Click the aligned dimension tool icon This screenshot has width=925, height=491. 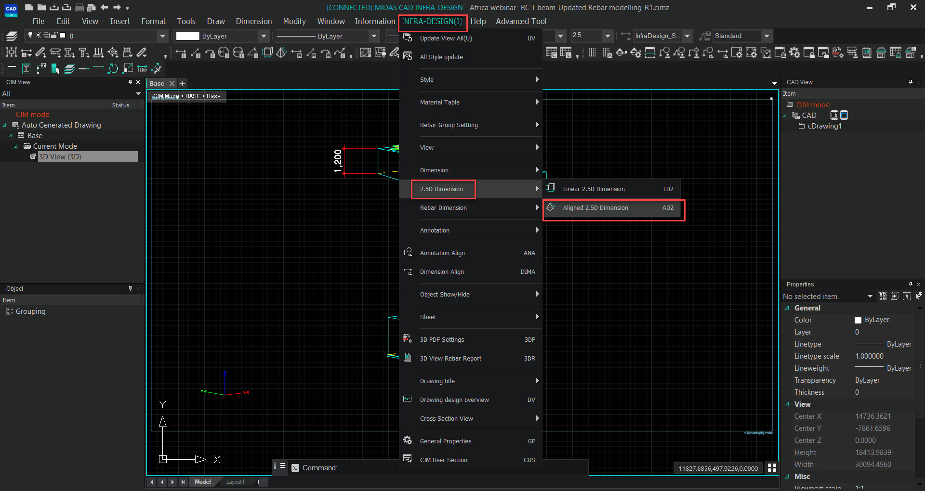196,53
